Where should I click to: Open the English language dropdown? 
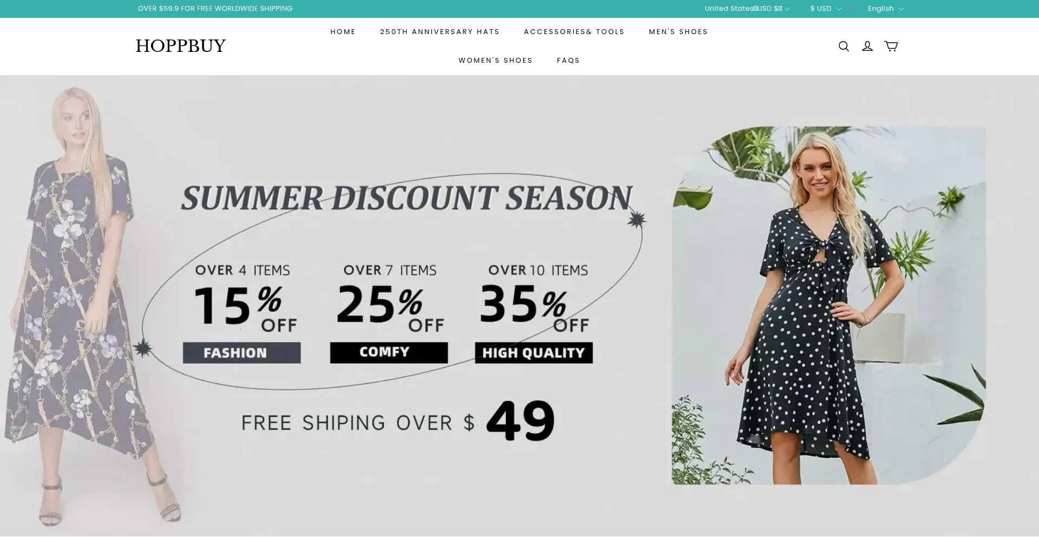click(885, 9)
